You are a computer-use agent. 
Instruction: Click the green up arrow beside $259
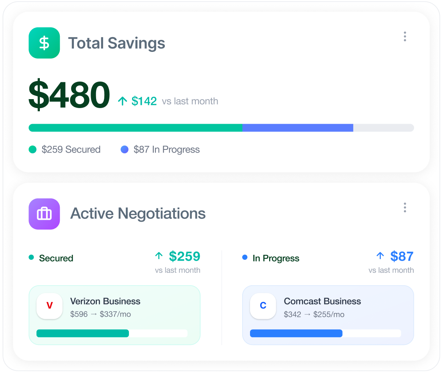pos(159,256)
